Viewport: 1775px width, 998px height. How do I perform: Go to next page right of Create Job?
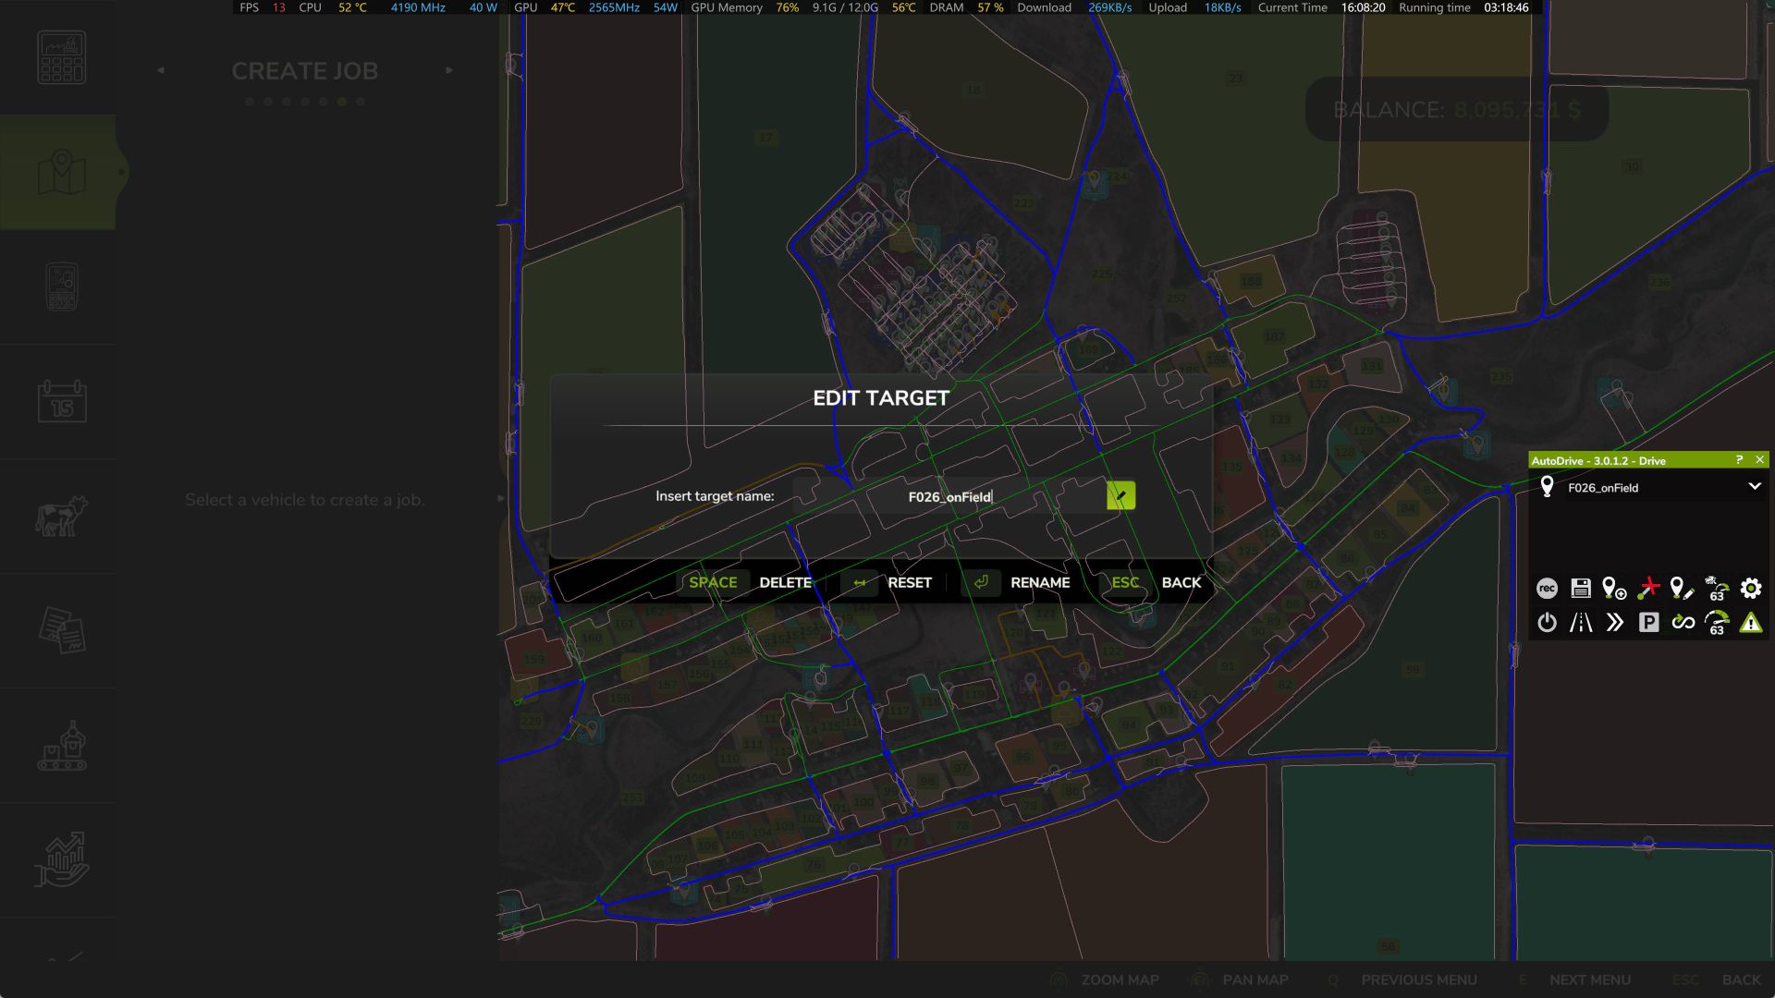click(449, 70)
